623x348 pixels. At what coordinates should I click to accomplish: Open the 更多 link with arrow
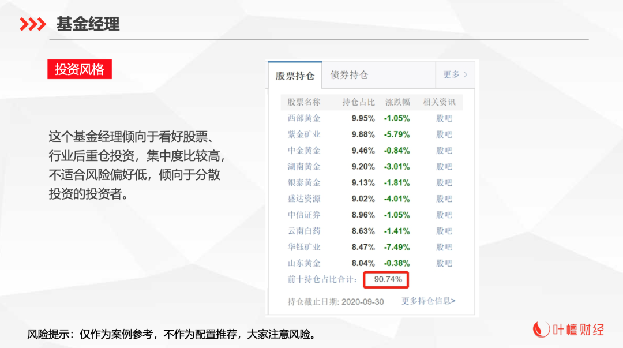455,75
